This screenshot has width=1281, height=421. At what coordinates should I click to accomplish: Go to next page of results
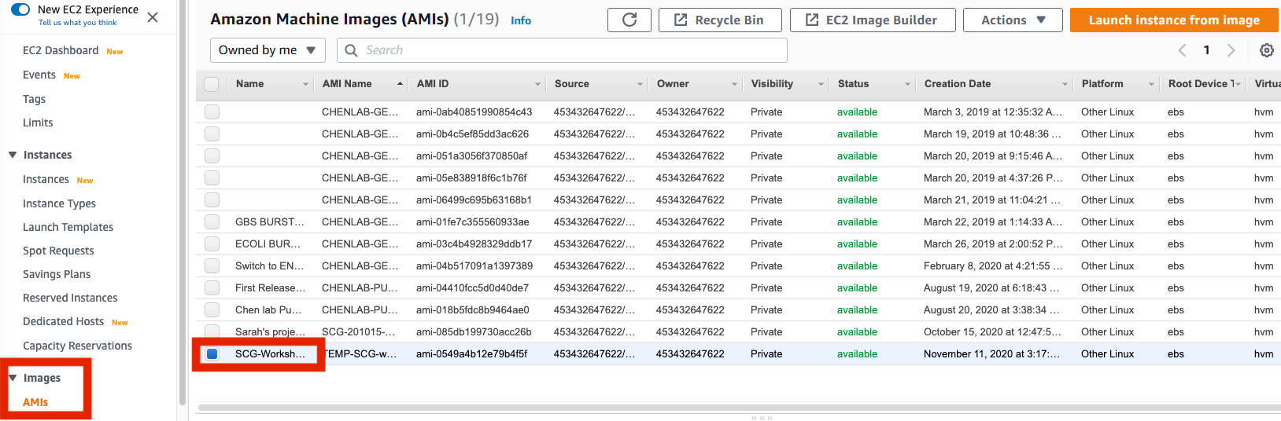click(x=1231, y=50)
